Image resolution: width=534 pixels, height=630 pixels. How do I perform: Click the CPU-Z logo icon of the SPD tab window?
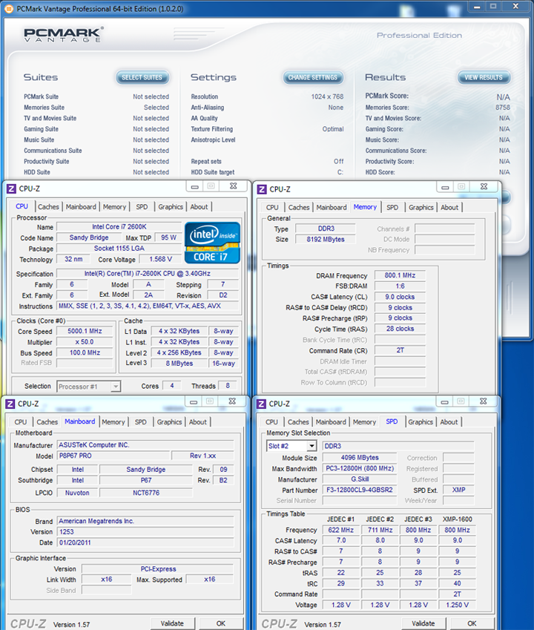[x=261, y=404]
